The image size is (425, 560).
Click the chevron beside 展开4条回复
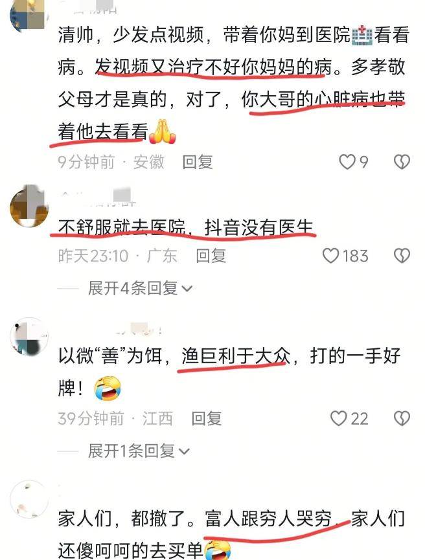[187, 289]
